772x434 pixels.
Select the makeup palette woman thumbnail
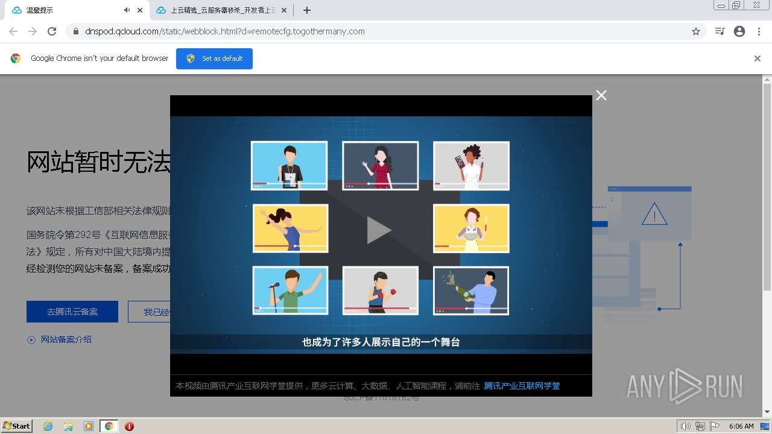coord(471,166)
